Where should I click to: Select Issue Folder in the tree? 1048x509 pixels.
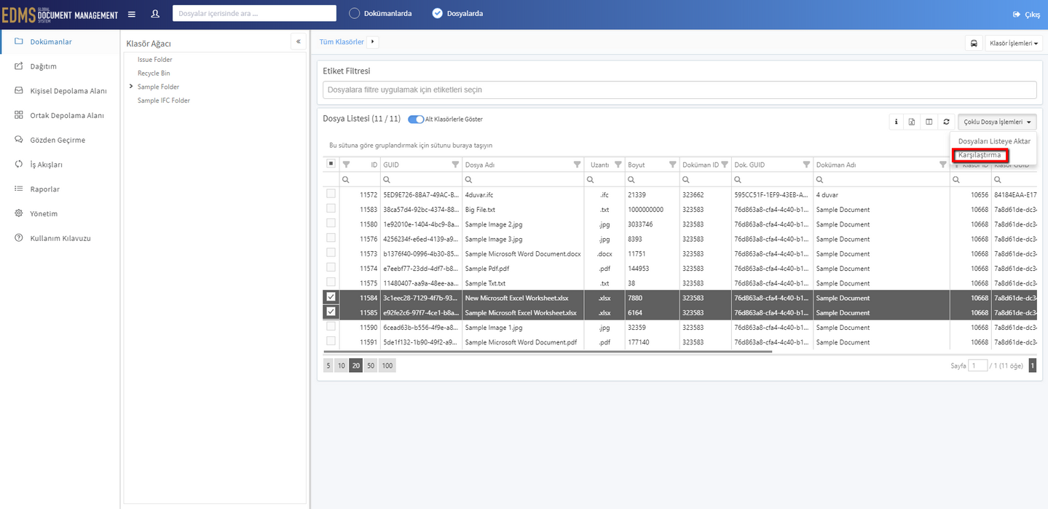[x=155, y=59]
